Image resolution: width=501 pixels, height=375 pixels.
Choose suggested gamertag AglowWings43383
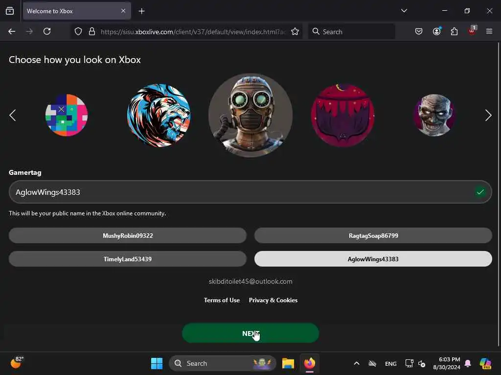point(373,259)
